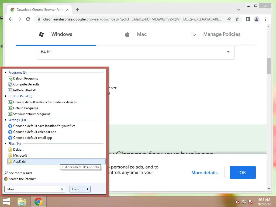276x207 pixels.
Task: Click the blue OK button
Action: click(243, 172)
